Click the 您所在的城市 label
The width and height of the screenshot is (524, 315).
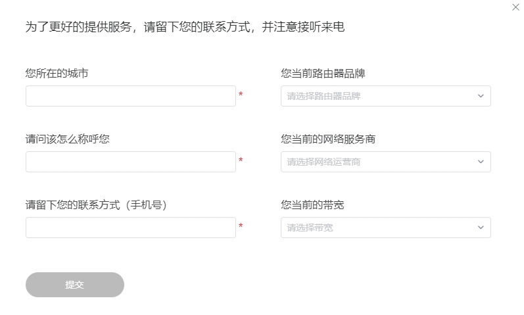(57, 73)
